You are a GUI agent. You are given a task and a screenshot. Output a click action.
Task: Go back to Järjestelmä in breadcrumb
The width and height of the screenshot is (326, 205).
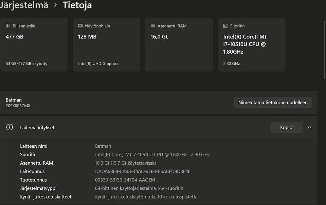click(24, 5)
